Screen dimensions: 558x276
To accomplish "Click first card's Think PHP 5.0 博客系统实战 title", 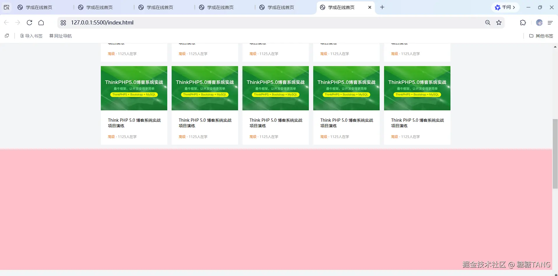I will (134, 123).
